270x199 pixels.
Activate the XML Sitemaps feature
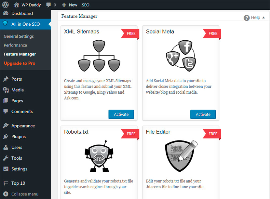point(121,114)
